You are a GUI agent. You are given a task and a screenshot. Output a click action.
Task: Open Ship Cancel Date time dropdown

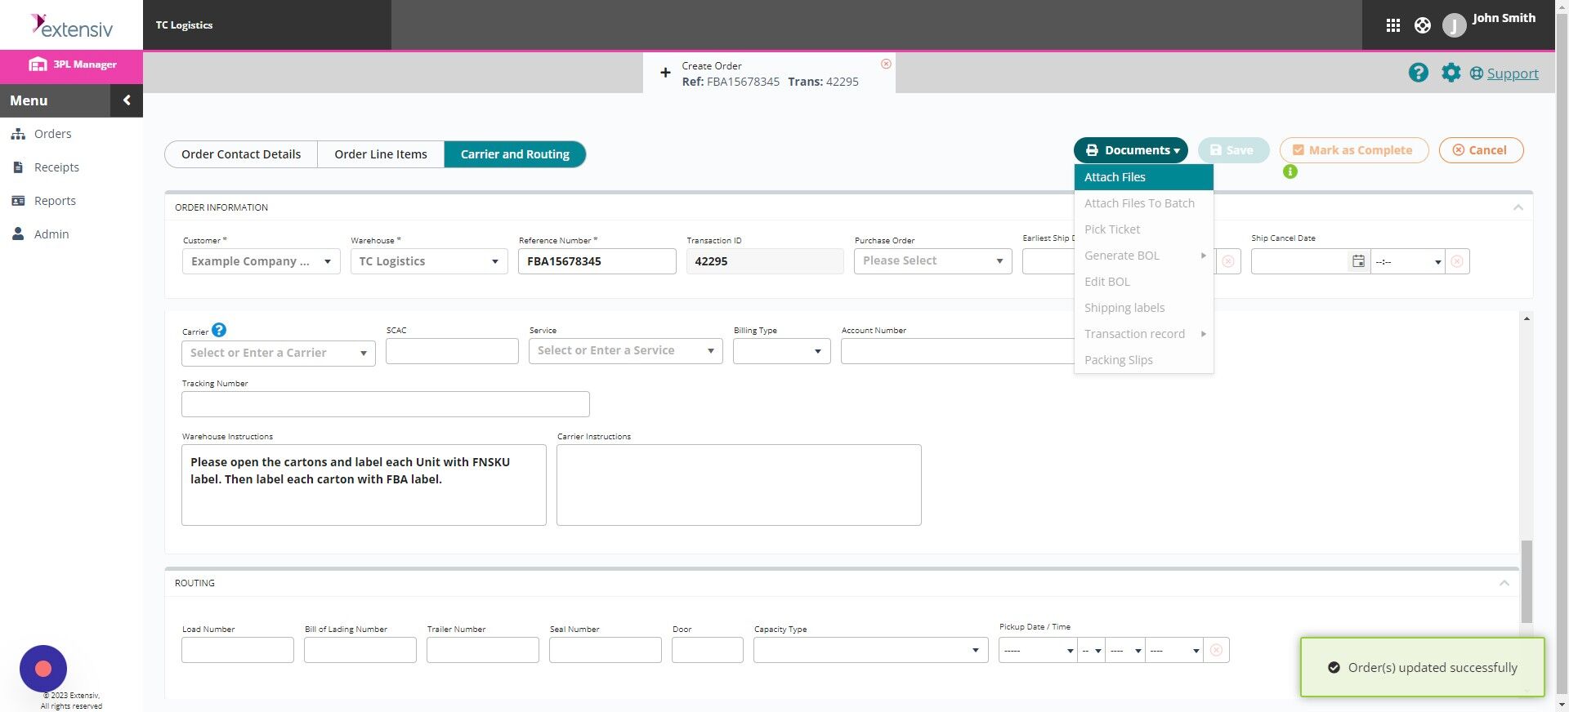click(1408, 261)
